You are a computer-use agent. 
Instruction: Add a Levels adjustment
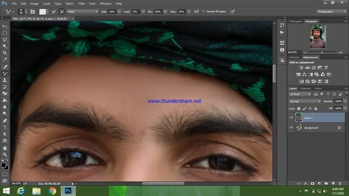[x=308, y=68]
